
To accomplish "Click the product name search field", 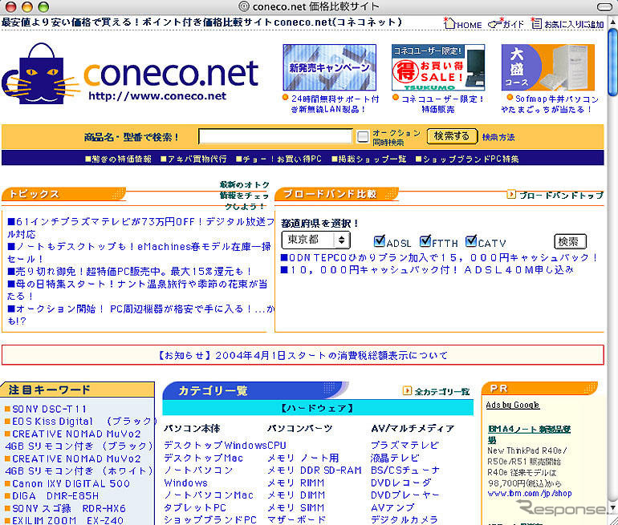I will [276, 136].
